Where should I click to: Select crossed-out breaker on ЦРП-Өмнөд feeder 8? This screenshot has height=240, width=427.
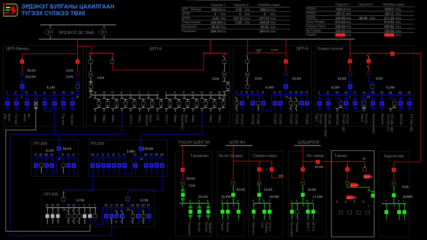click(x=36, y=103)
